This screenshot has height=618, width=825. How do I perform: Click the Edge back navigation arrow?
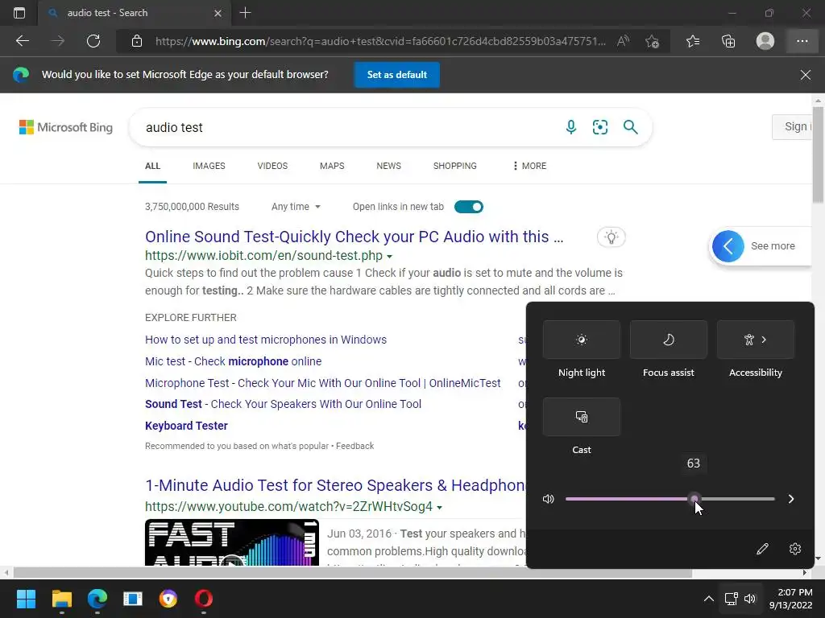(x=22, y=41)
